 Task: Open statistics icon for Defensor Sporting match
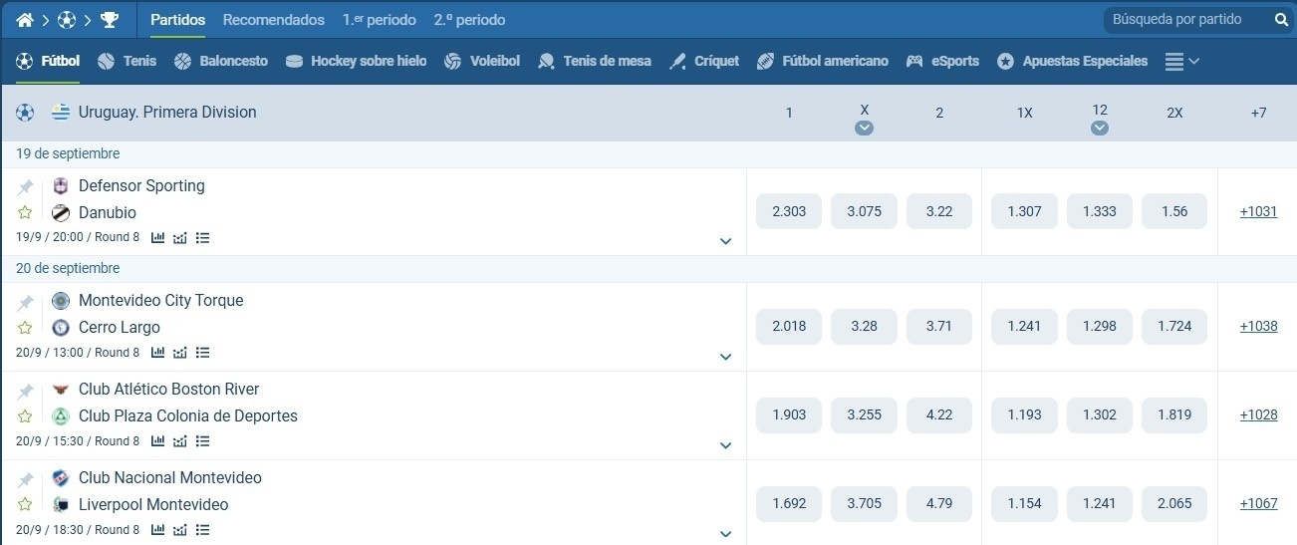click(157, 238)
